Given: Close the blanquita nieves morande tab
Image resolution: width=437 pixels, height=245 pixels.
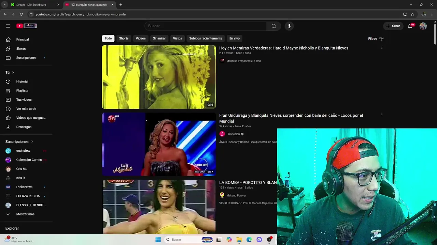Looking at the screenshot, I should tap(112, 5).
